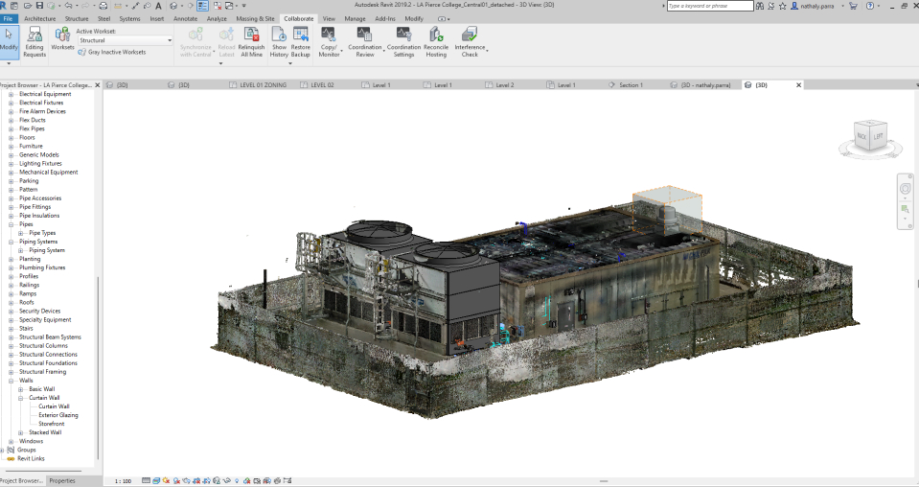919x487 pixels.
Task: Toggle Gray Inactive Worksets
Action: click(111, 52)
